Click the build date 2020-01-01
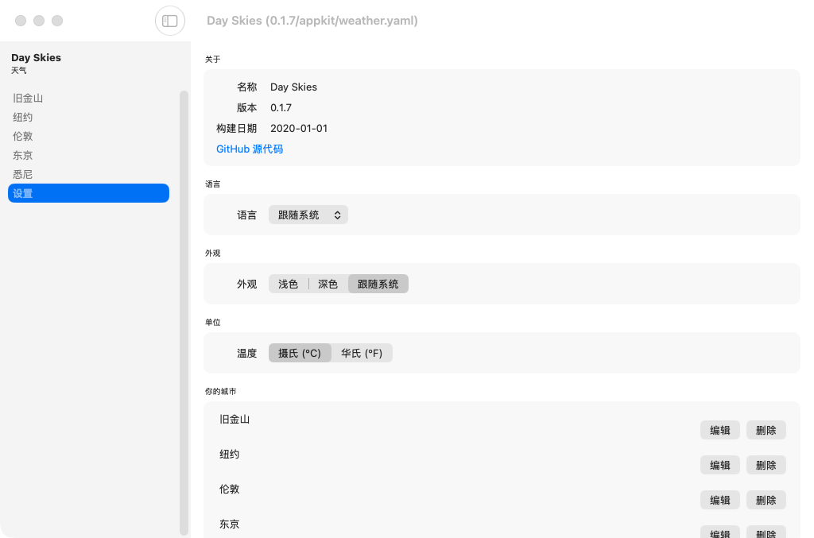This screenshot has width=814, height=538. [x=299, y=128]
